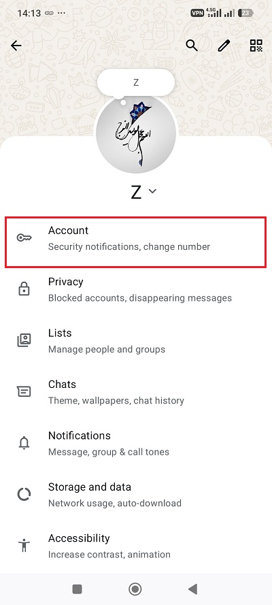Image resolution: width=272 pixels, height=605 pixels.
Task: Open settings search magnifier icon
Action: point(192,46)
